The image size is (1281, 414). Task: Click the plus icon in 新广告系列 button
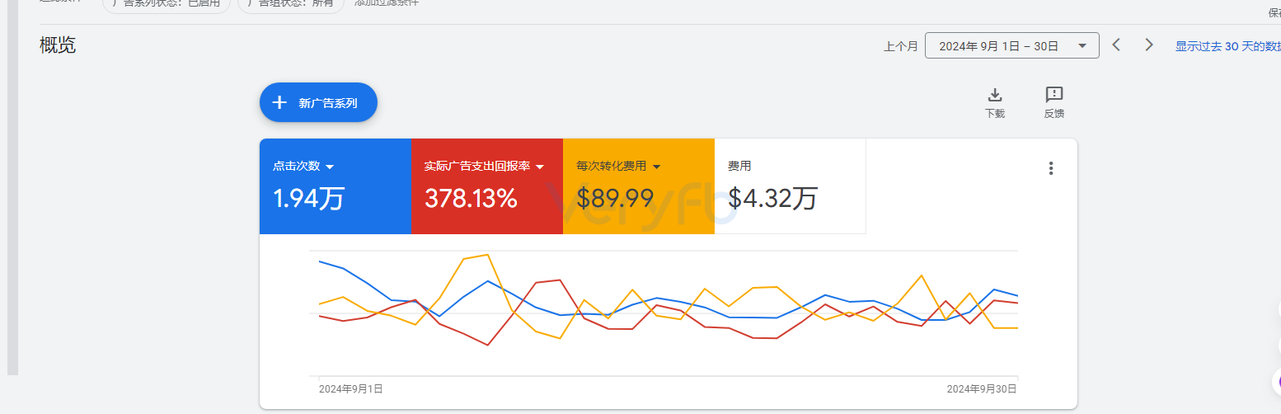tap(279, 102)
